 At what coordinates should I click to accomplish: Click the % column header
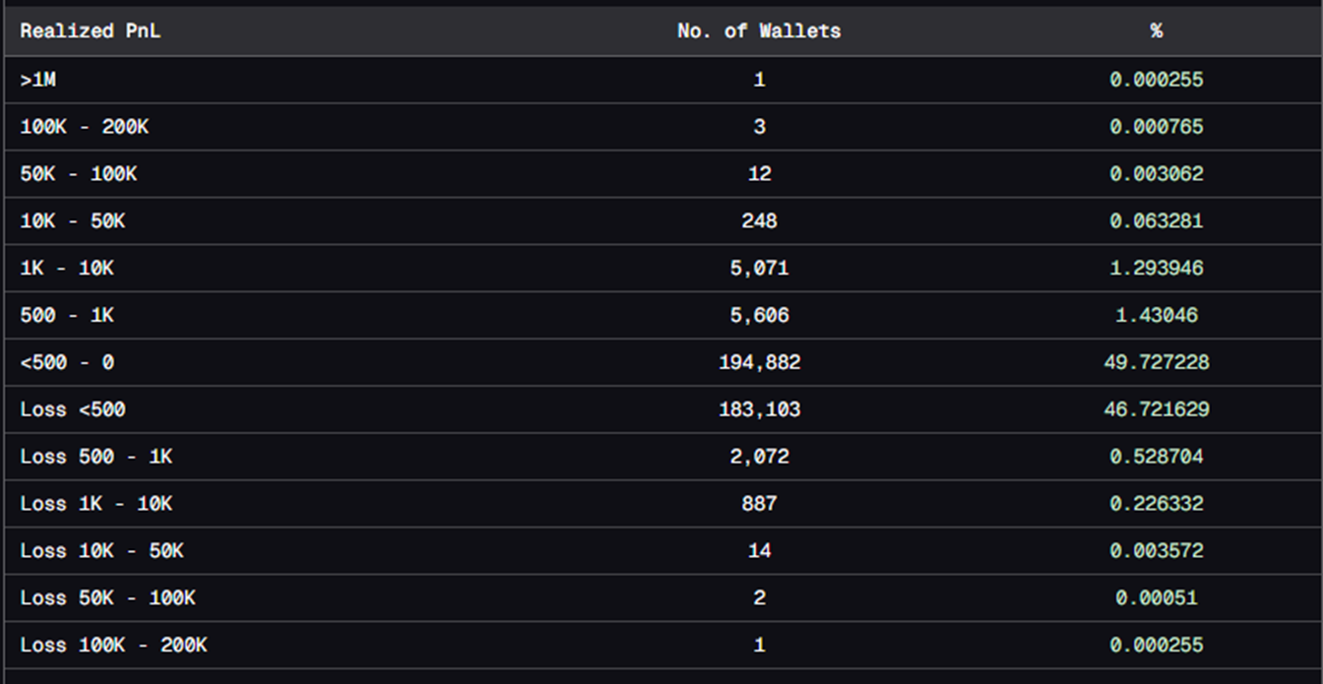pos(1156,31)
